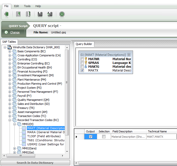Click Search In Data Dictionary button

[x=35, y=163]
